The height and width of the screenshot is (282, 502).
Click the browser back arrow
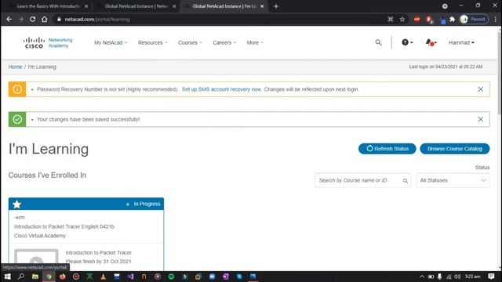(9, 19)
